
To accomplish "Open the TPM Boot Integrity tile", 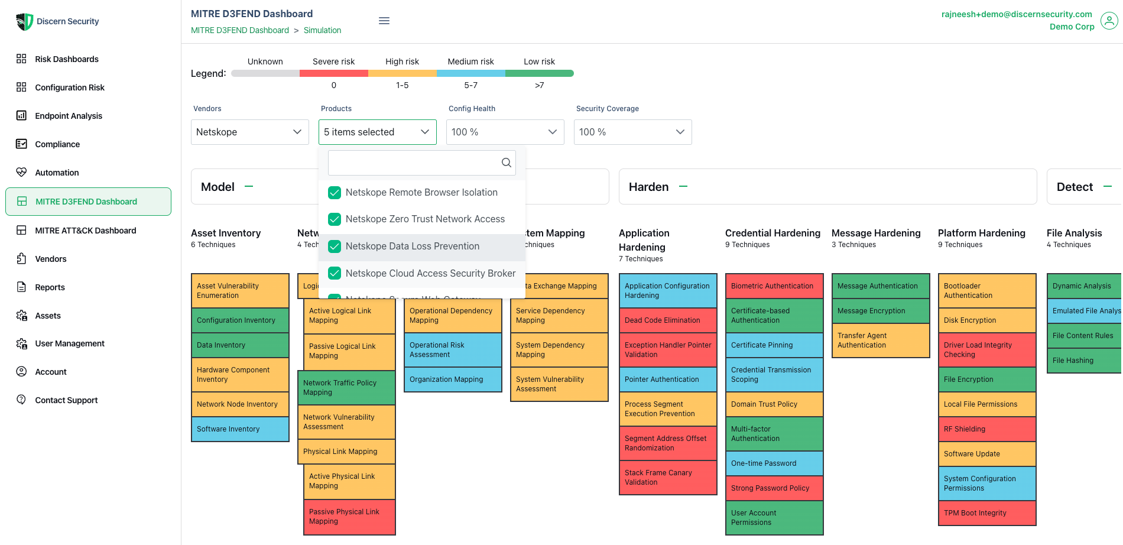I will [987, 513].
